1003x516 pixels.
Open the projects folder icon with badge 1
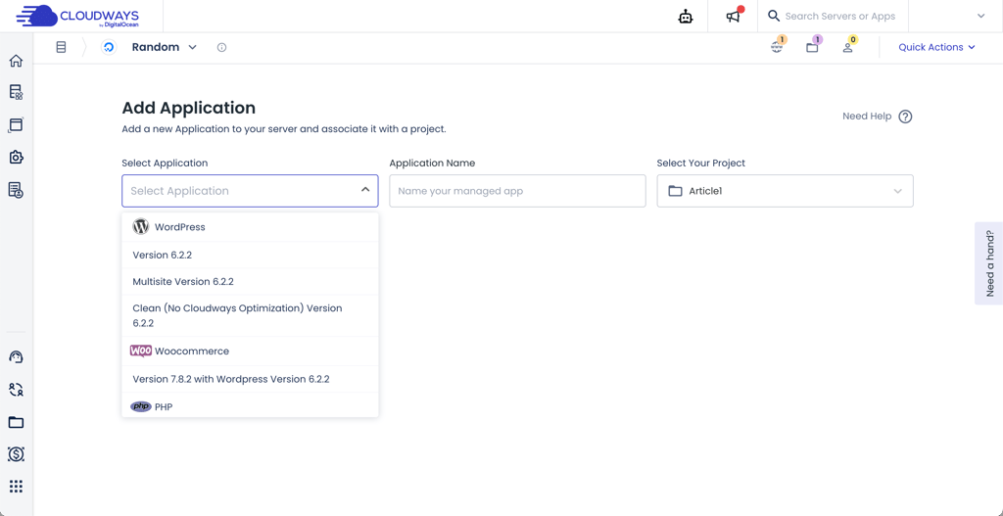(813, 45)
